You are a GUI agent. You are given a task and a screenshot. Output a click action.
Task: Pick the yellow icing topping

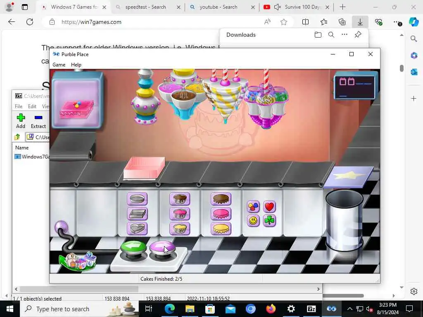[221, 229]
